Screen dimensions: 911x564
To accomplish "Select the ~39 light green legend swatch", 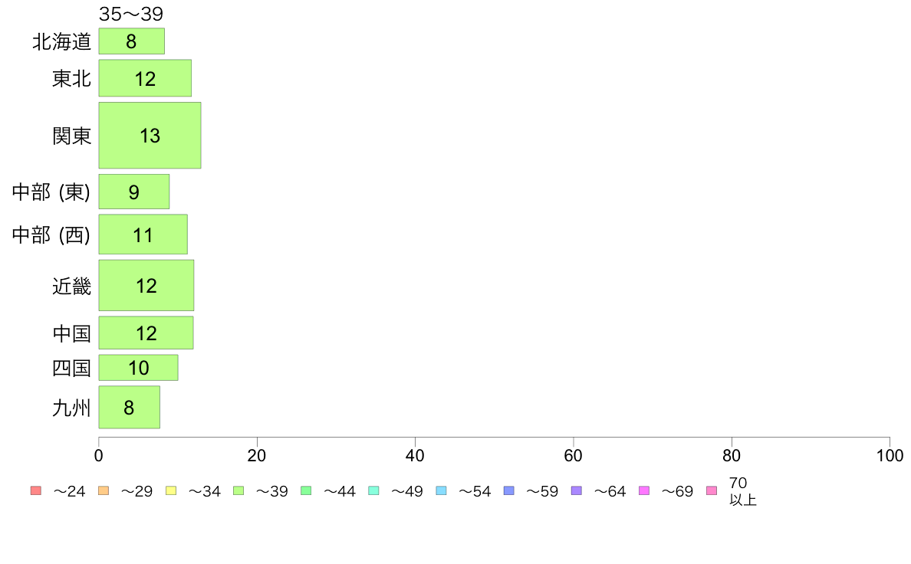I will click(238, 490).
